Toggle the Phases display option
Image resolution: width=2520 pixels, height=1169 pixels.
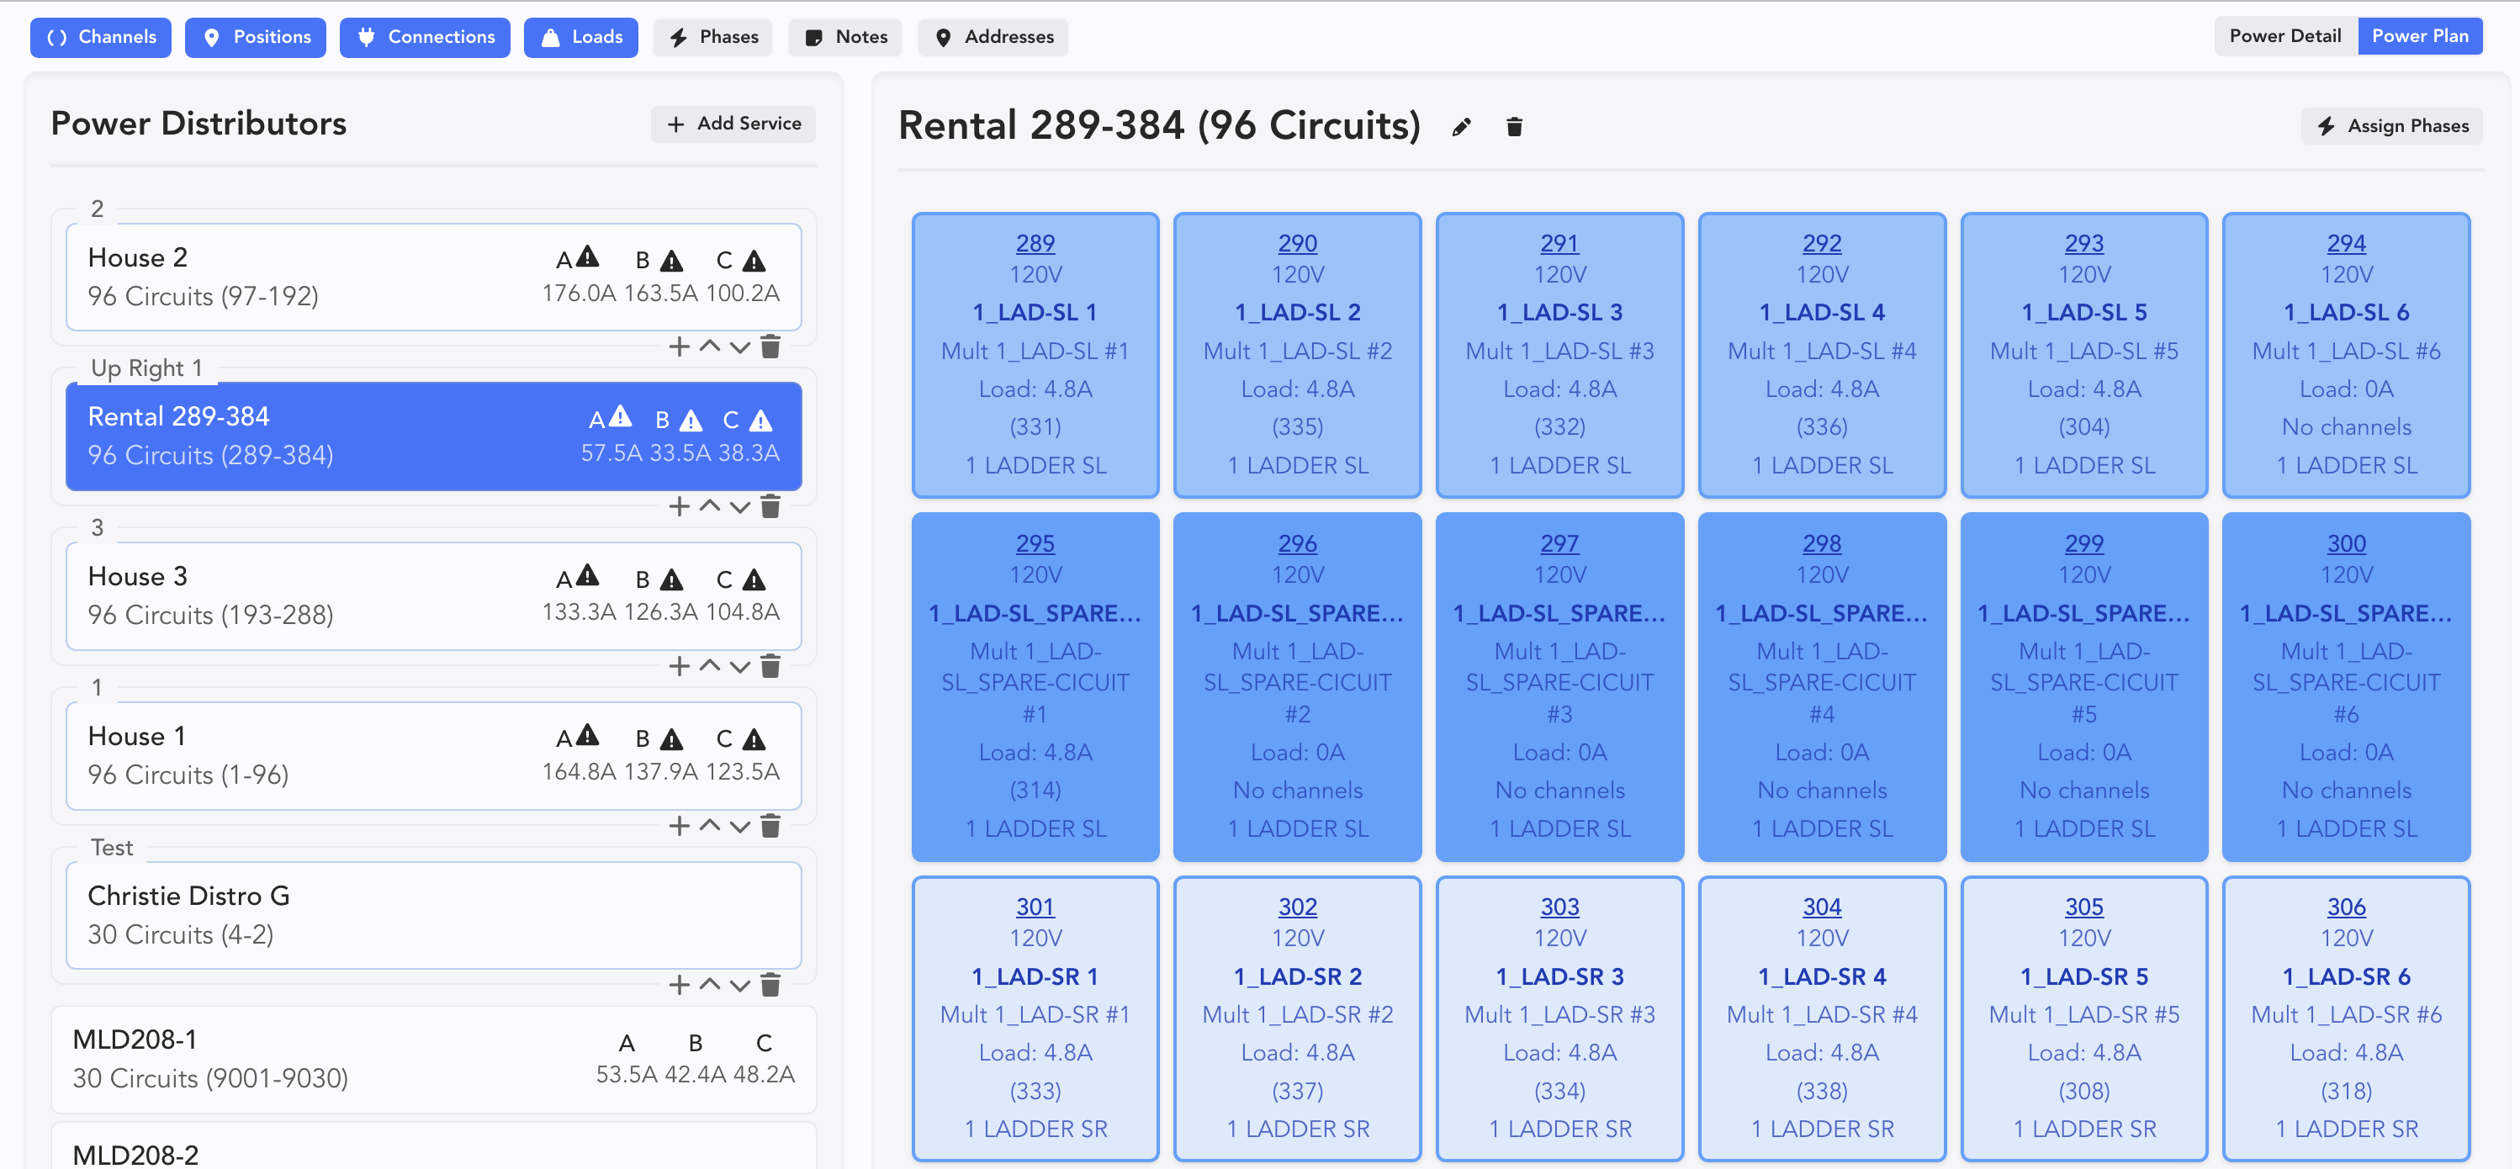click(x=713, y=37)
